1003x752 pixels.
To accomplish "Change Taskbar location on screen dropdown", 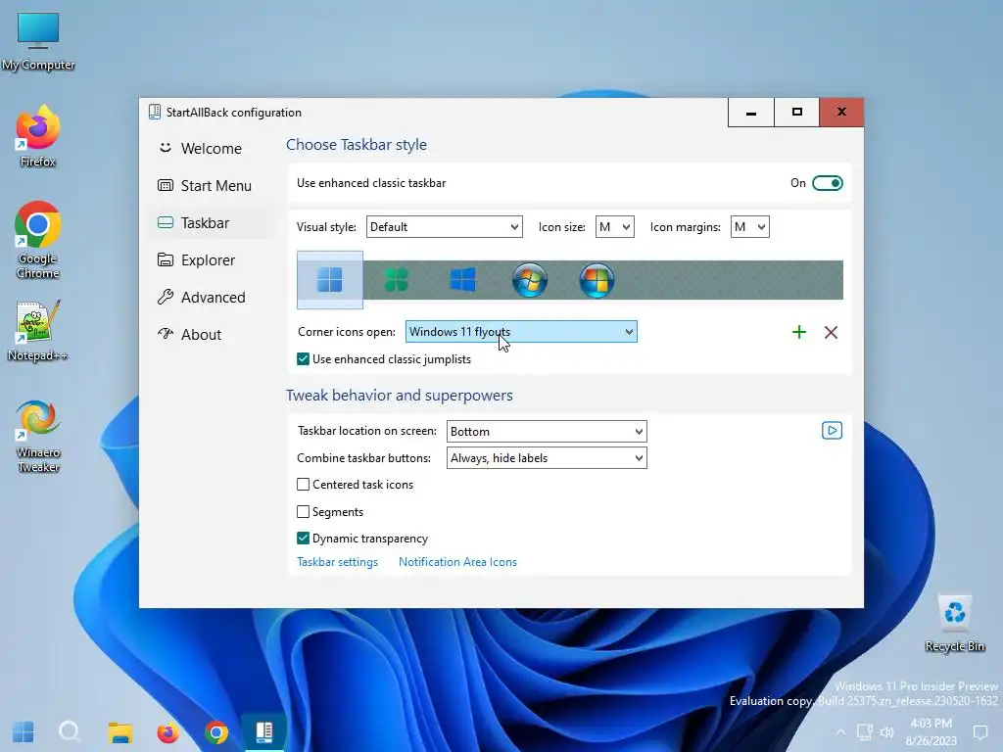I will pyautogui.click(x=547, y=432).
